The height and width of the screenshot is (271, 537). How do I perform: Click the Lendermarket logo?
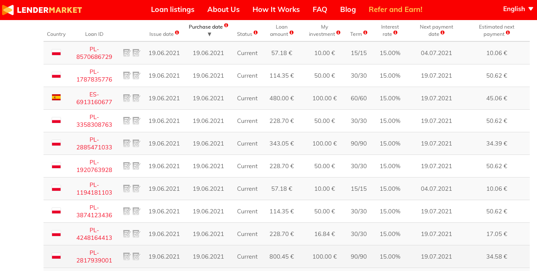(42, 10)
